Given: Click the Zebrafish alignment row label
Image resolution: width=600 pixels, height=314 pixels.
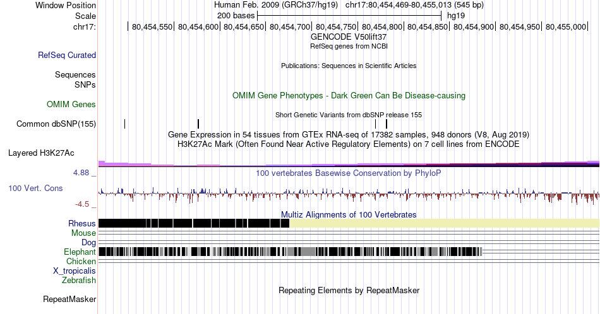Looking at the screenshot, I should [79, 280].
